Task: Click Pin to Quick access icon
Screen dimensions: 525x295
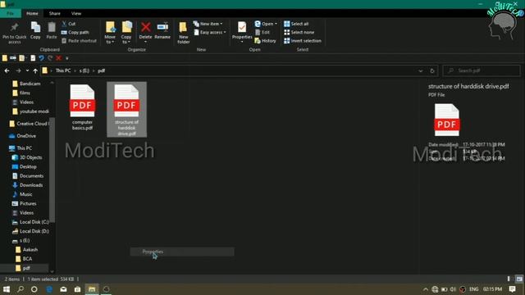Action: [14, 33]
